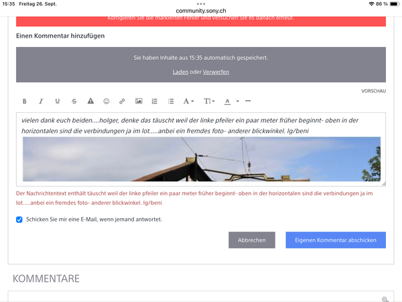This screenshot has height=302, width=402.
Task: Click the underline formatting icon
Action: click(x=58, y=101)
